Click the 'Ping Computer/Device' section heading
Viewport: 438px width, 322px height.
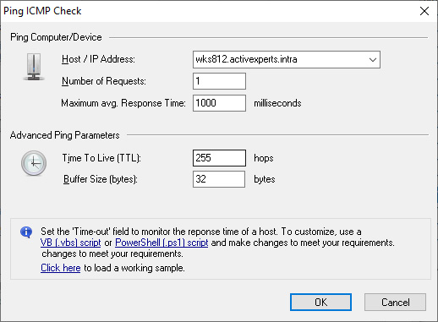click(56, 37)
